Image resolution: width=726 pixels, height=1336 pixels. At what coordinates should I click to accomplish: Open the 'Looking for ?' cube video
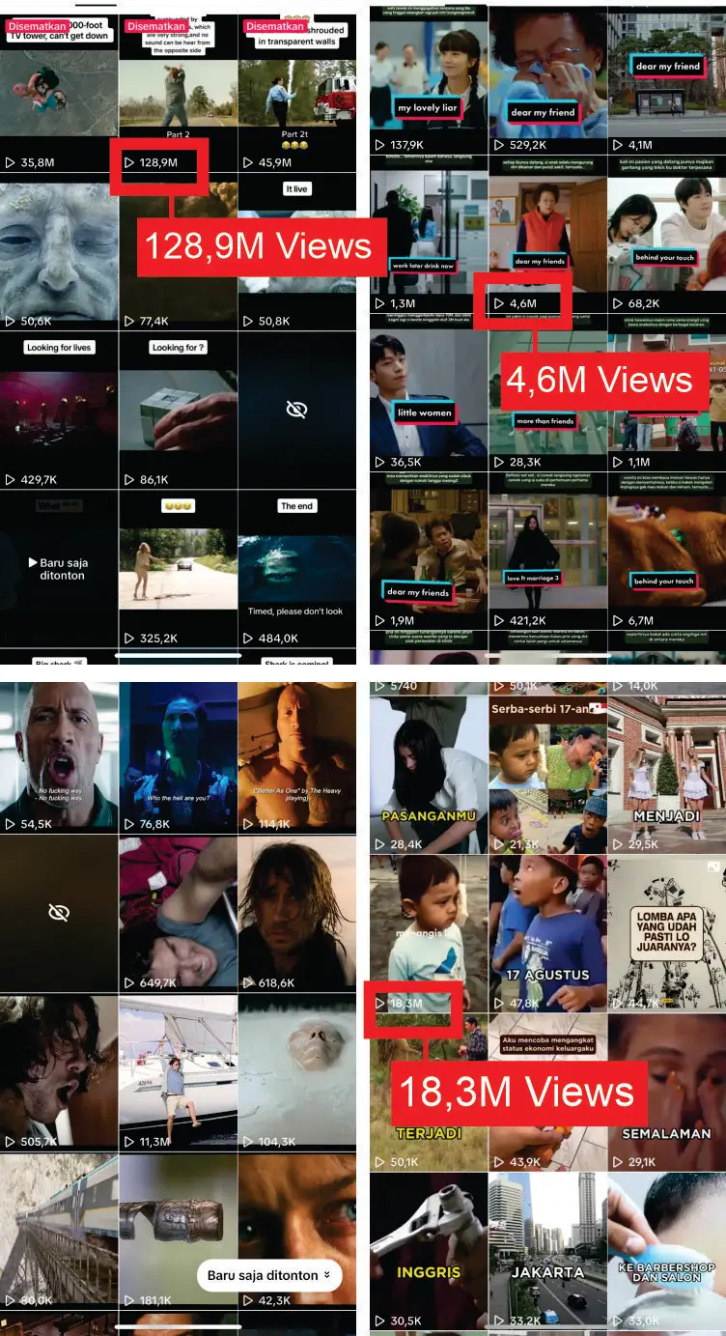pyautogui.click(x=178, y=410)
